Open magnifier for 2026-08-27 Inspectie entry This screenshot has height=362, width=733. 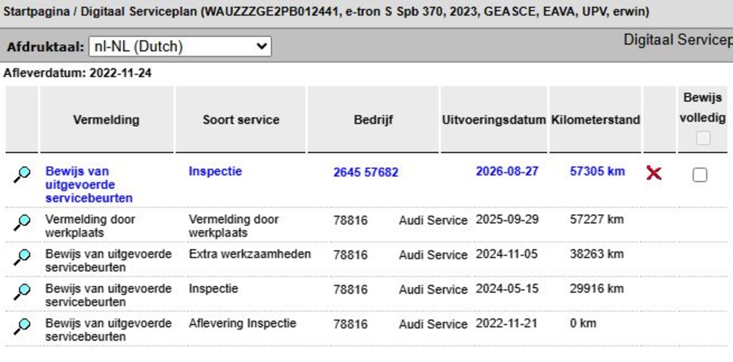[22, 174]
